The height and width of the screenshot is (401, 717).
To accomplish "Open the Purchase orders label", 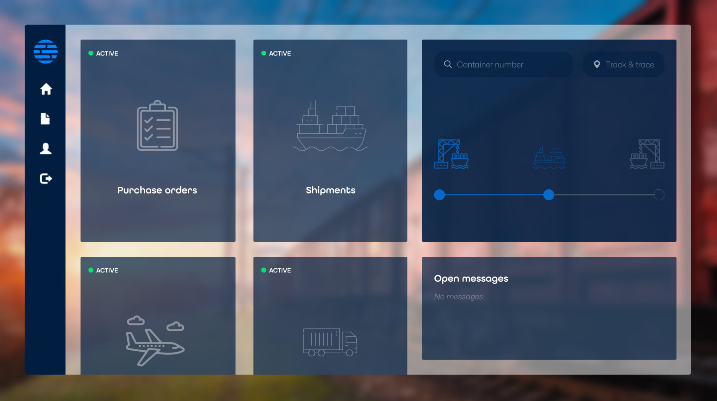I will 157,190.
